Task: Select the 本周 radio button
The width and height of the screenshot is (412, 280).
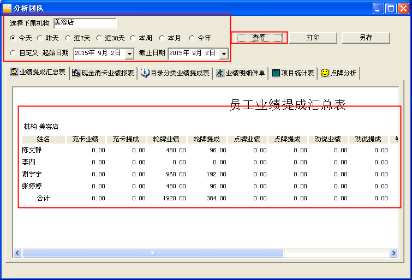Action: point(133,38)
